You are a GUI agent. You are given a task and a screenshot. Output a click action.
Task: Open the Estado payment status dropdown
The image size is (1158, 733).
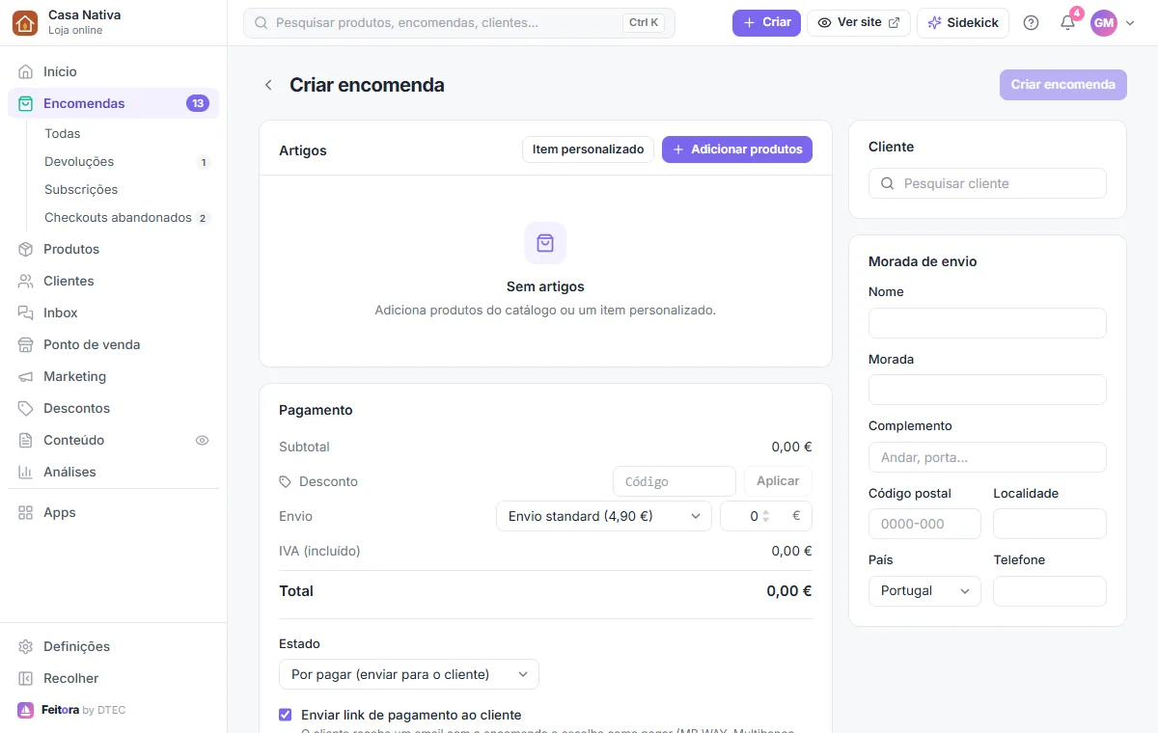(x=409, y=674)
